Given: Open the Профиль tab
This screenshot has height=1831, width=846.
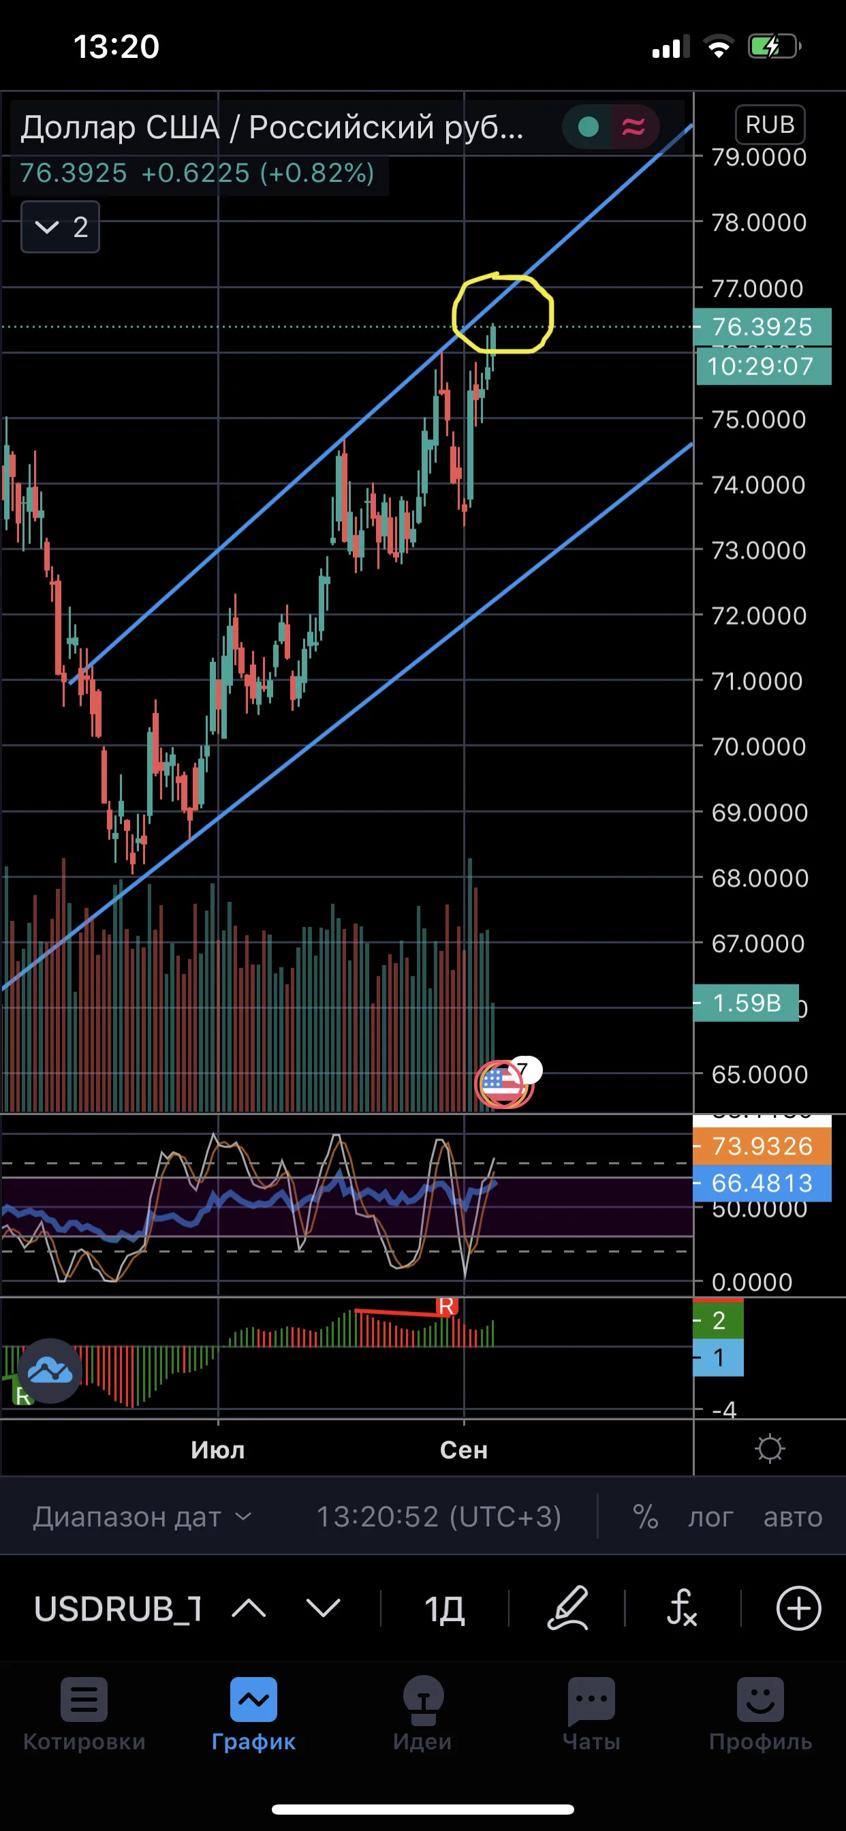Looking at the screenshot, I should (x=760, y=1716).
